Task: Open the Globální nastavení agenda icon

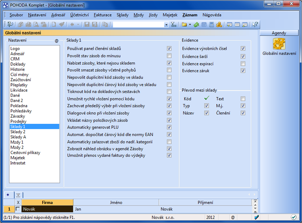Action: click(279, 44)
